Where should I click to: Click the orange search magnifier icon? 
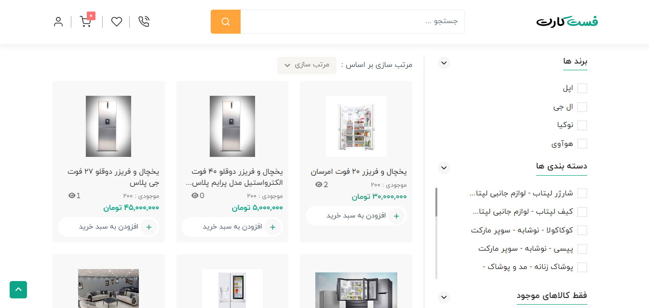225,22
